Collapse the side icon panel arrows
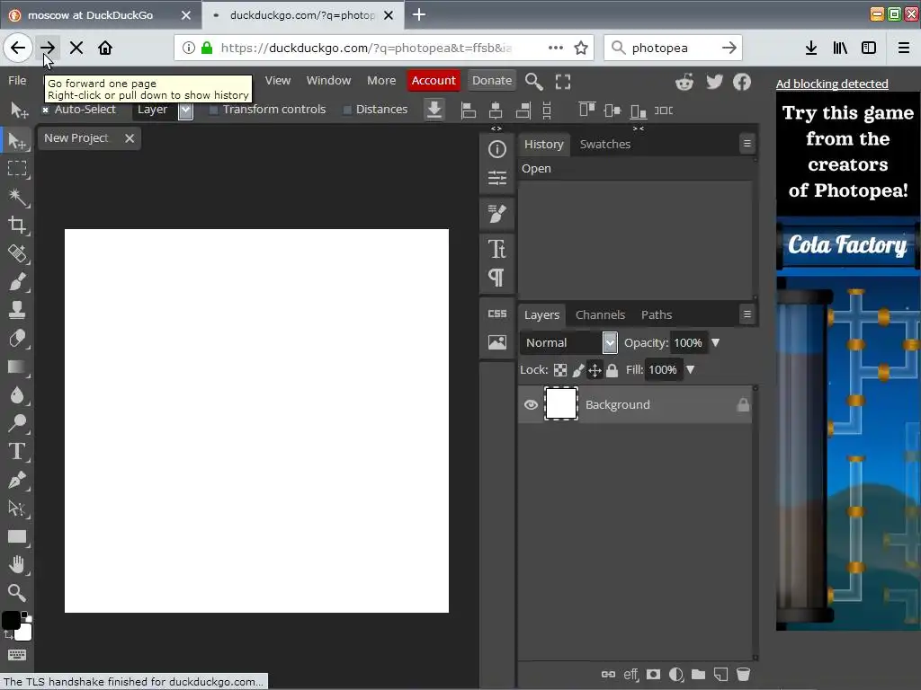The width and height of the screenshot is (921, 690). click(x=496, y=128)
